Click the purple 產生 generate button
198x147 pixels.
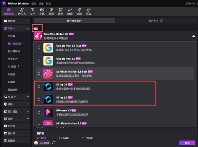(187, 143)
